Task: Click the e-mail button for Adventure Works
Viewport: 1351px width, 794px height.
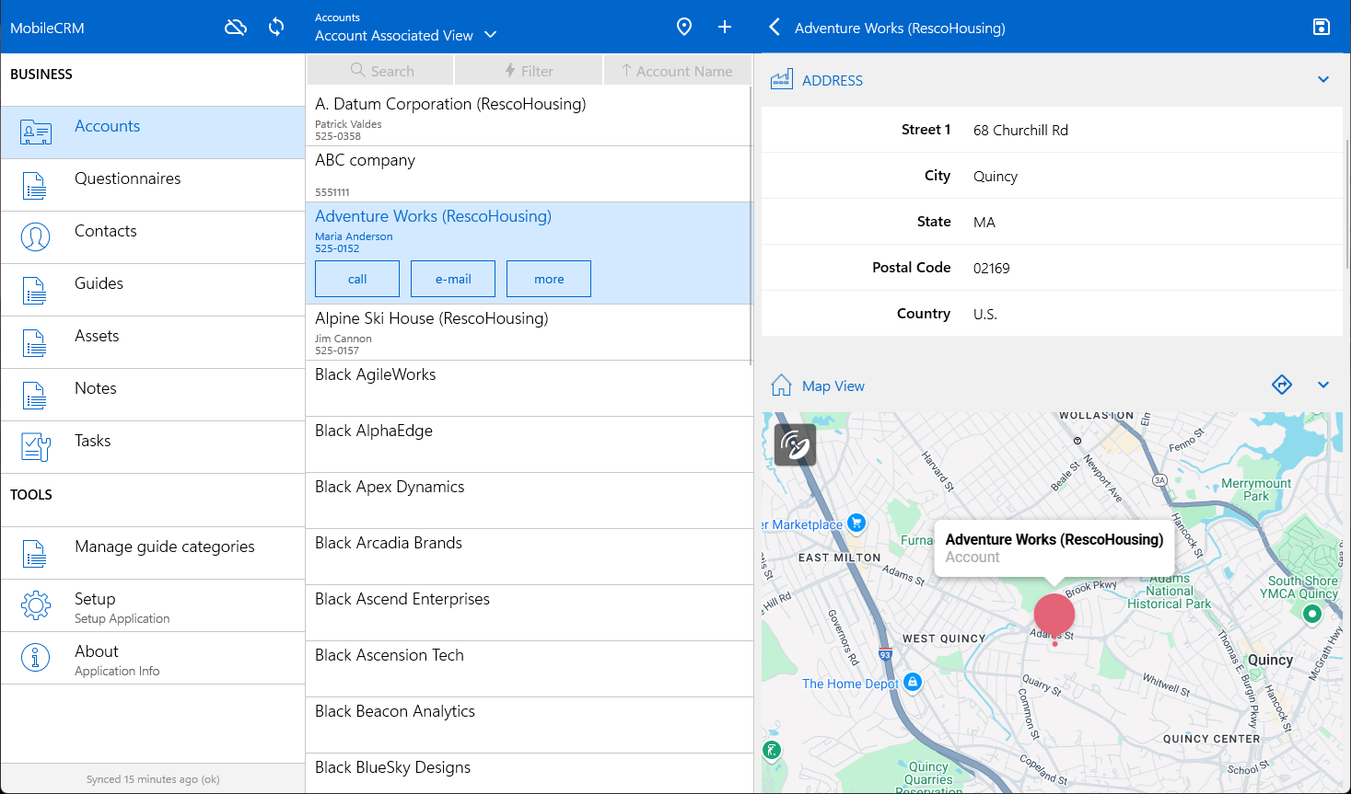Action: tap(453, 279)
